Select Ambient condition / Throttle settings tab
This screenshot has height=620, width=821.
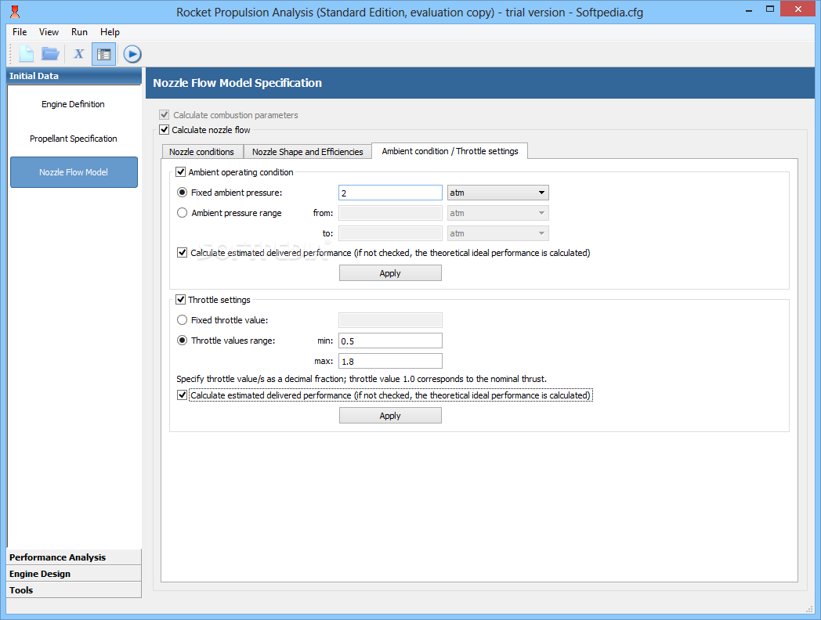point(450,150)
